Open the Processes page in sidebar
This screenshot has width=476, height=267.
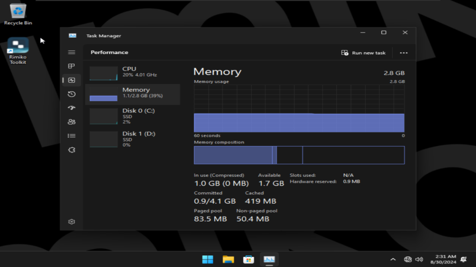(x=72, y=66)
